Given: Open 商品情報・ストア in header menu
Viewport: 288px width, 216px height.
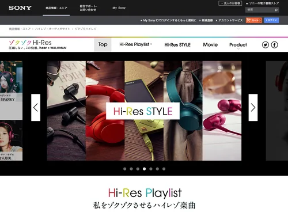Looking at the screenshot, I should (x=56, y=8).
